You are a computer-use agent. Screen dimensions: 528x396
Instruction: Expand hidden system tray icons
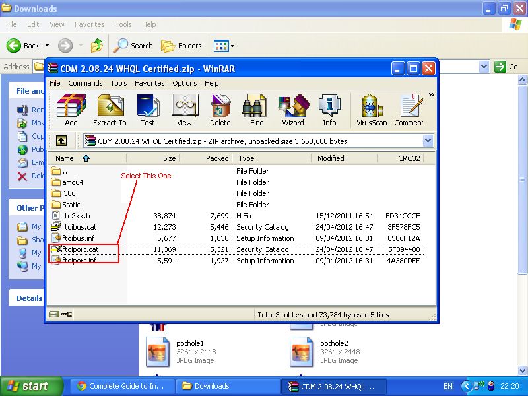point(467,386)
